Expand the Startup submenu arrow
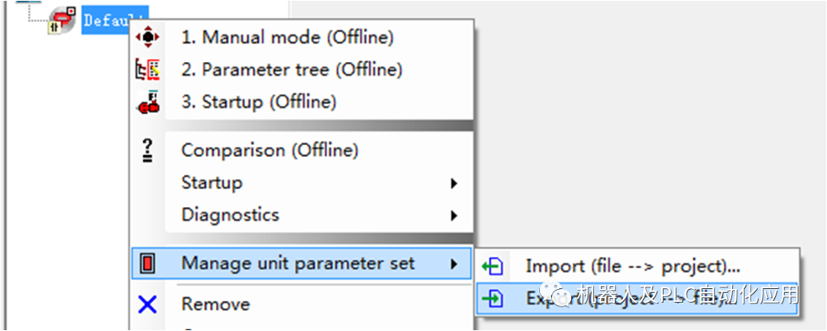827x331 pixels. click(x=454, y=183)
